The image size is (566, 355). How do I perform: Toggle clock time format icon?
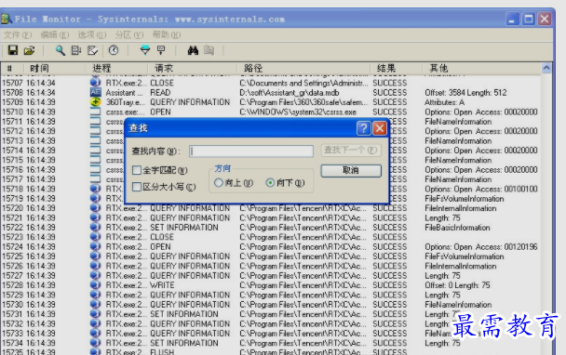tap(114, 50)
